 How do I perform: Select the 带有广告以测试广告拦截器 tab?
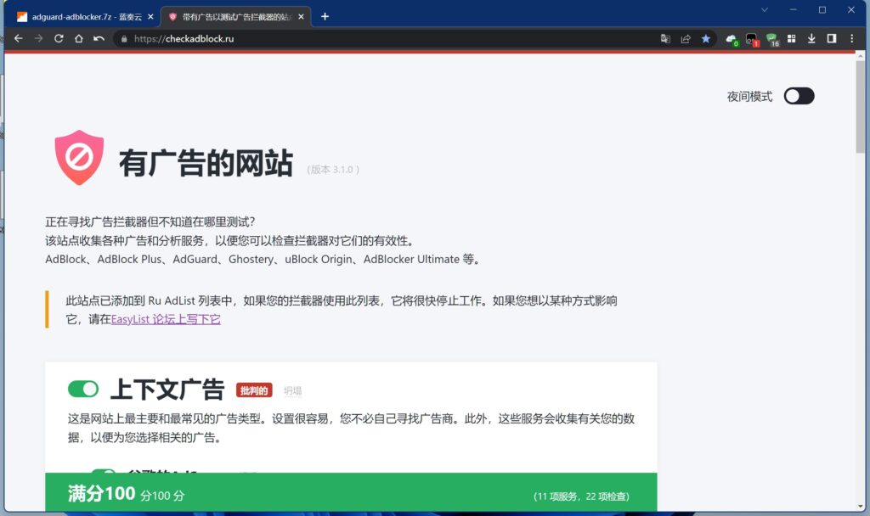[x=236, y=17]
